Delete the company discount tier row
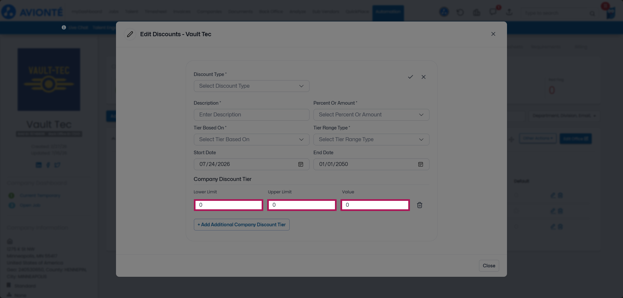Screen dimensions: 623x298 coord(420,205)
